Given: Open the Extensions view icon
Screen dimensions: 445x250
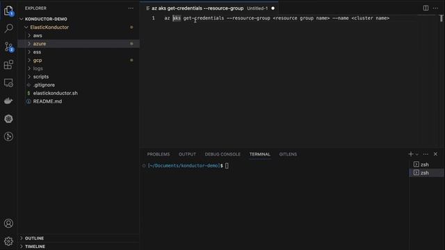Looking at the screenshot, I should click(8, 65).
